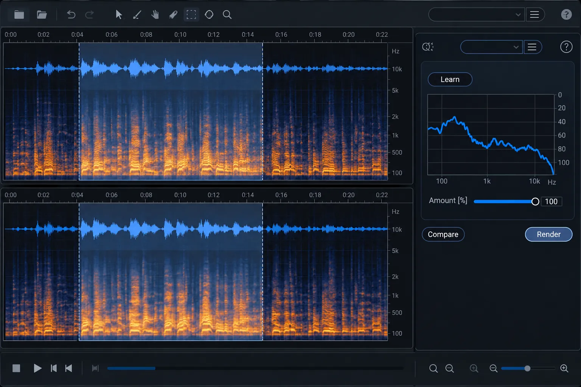Select the hand grab tool
Screen dimensions: 581x387
tap(155, 15)
